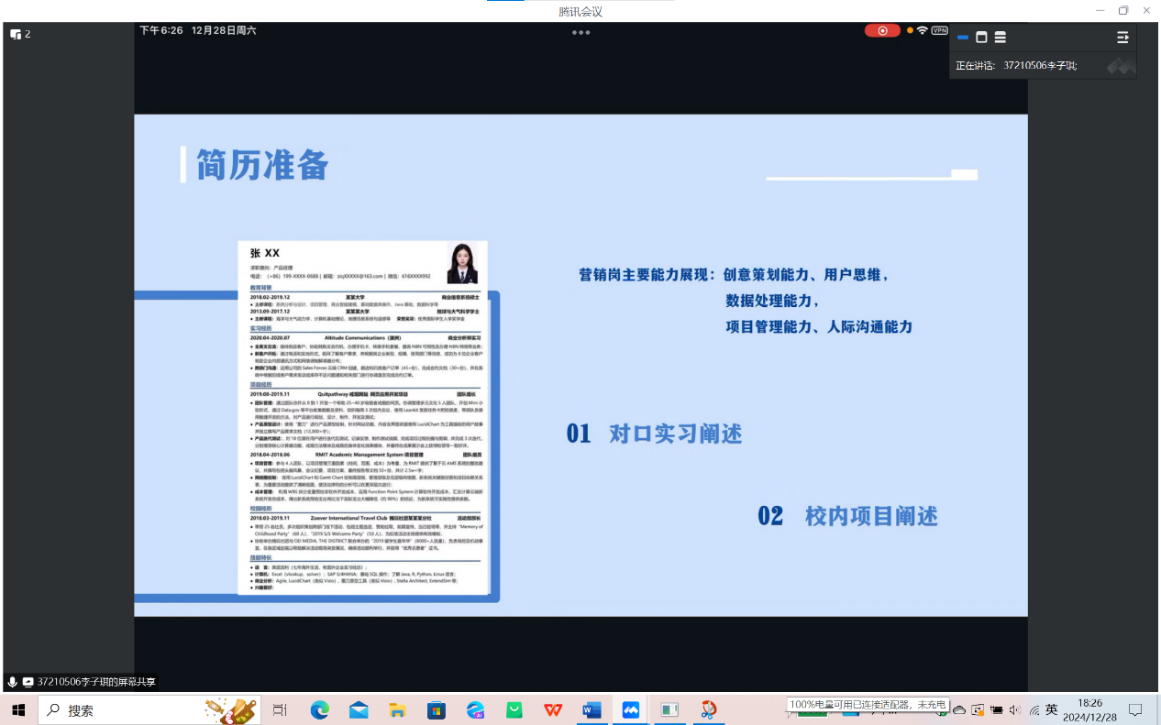Open WPS Office from the taskbar
This screenshot has height=725, width=1161.
[x=553, y=709]
